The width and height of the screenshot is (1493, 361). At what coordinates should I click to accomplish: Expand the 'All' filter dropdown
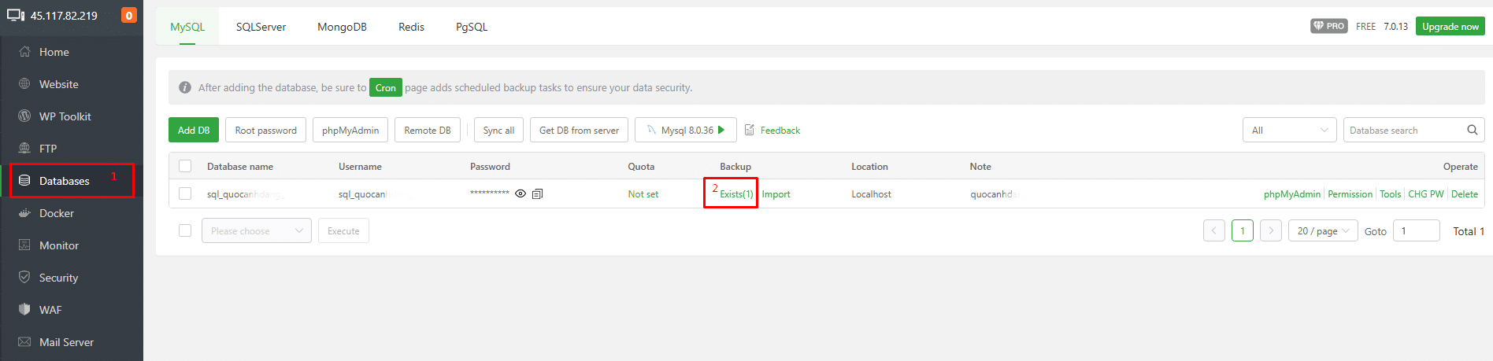pos(1289,131)
